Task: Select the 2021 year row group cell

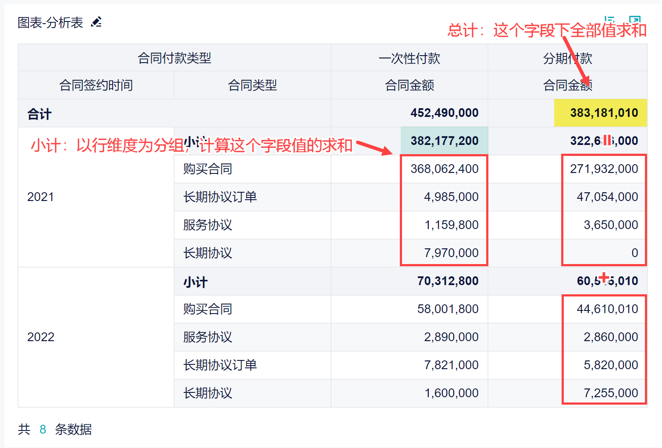Action: pos(41,197)
